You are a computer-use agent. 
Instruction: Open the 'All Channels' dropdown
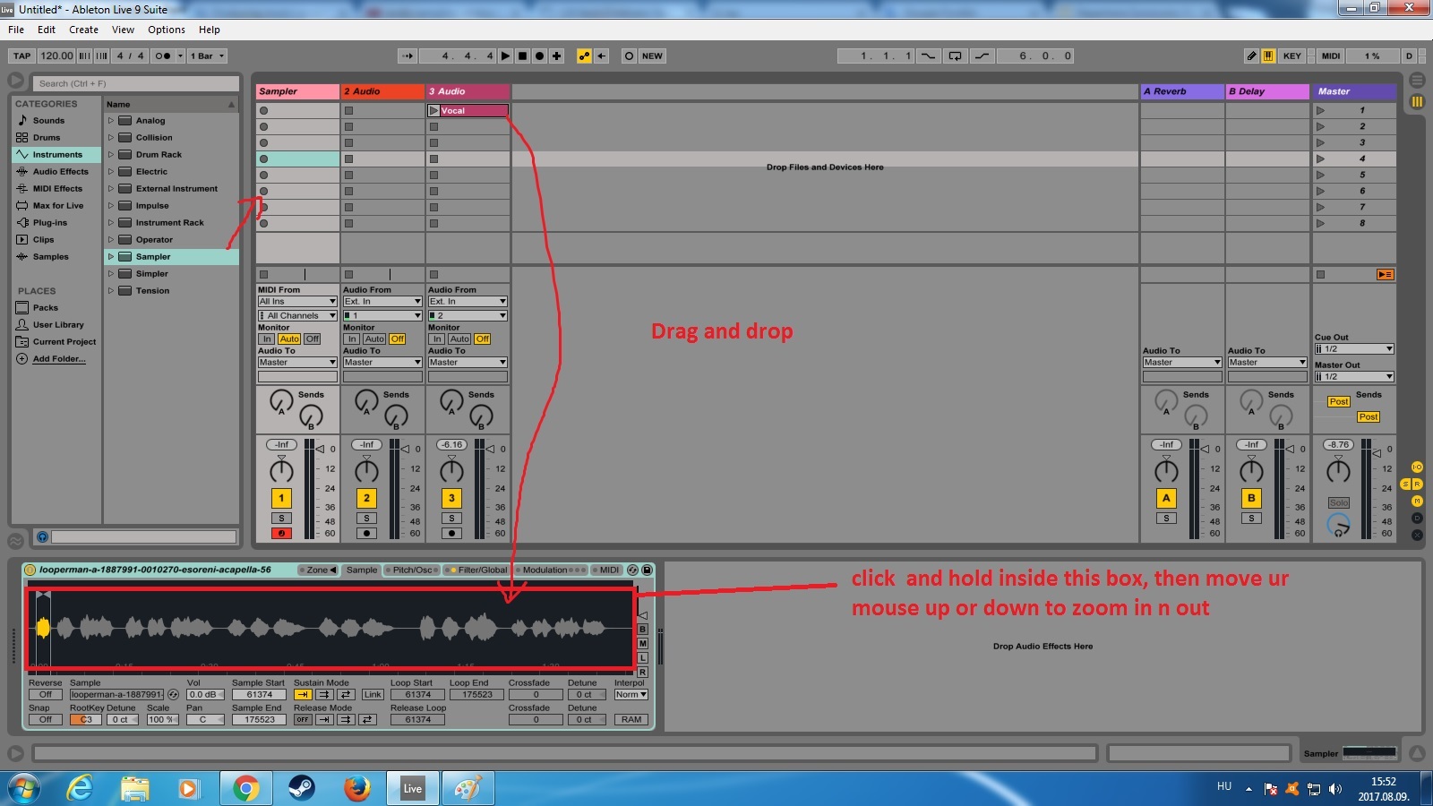297,316
